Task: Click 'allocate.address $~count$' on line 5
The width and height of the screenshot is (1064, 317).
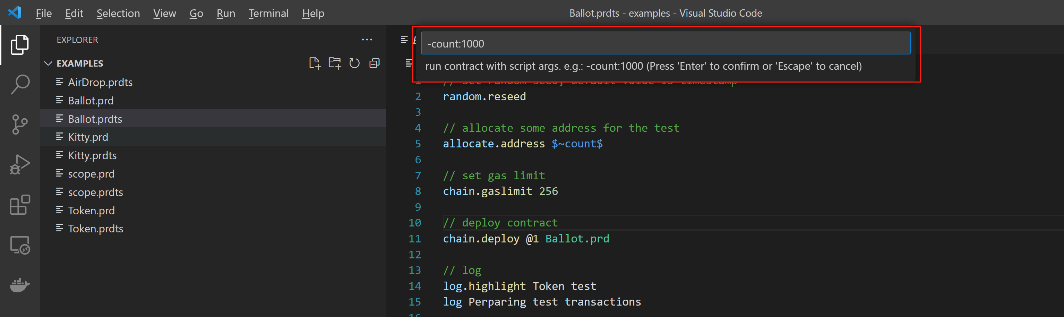Action: [x=523, y=144]
